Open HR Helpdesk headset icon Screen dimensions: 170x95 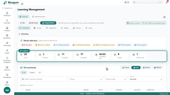pyautogui.click(x=7, y=75)
